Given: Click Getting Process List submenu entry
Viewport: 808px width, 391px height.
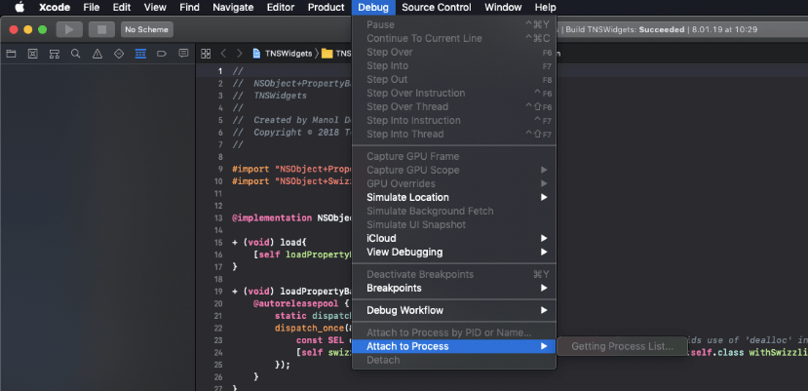Looking at the screenshot, I should [622, 347].
